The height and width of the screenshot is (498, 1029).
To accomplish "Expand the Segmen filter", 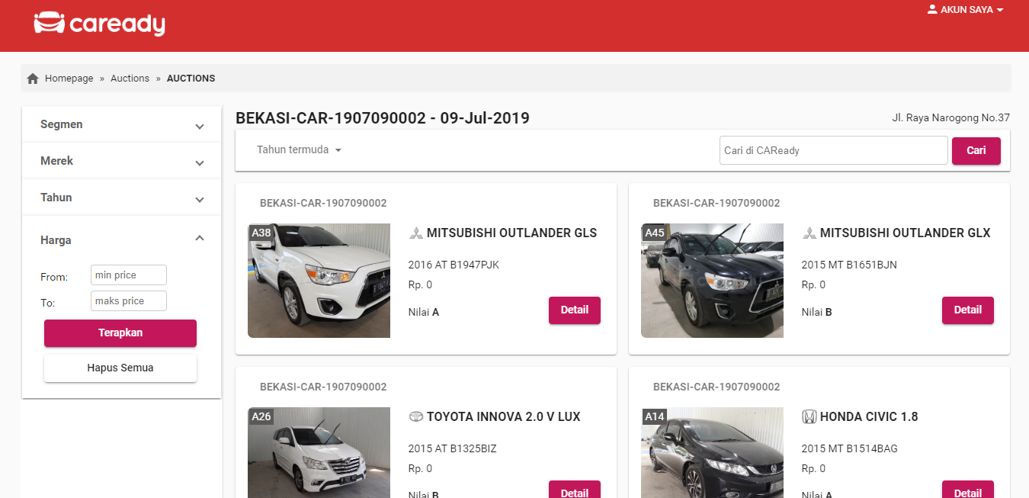I will click(122, 124).
